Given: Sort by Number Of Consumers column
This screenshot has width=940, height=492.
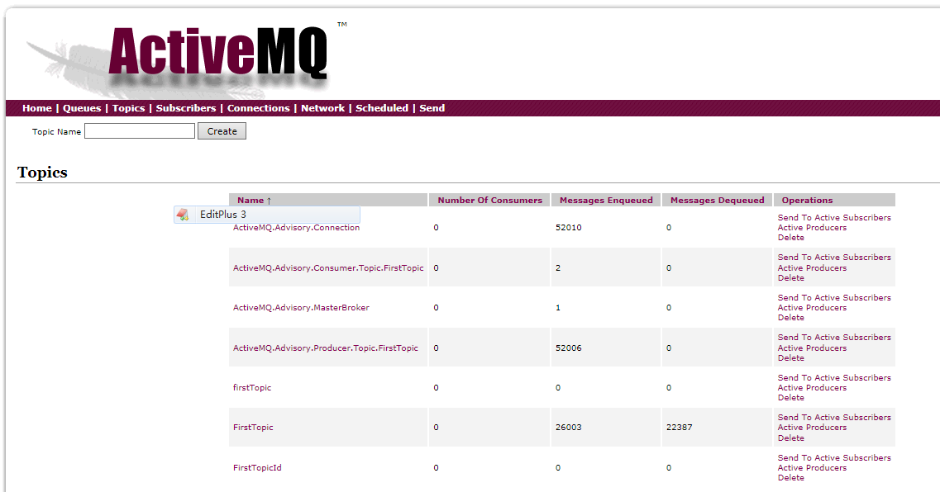Looking at the screenshot, I should point(489,201).
